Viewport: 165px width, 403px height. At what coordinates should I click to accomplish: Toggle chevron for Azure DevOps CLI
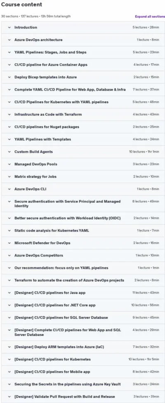(x=9, y=189)
